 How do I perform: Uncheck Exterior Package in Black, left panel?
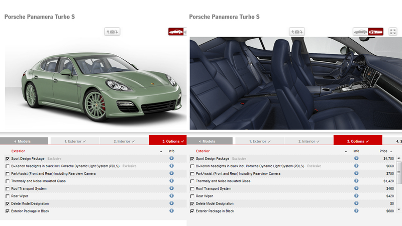(8, 211)
